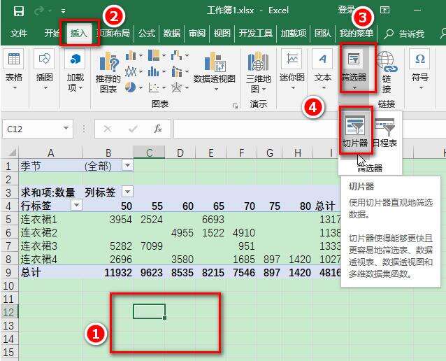
Task: Open the 列标签 filter dropdown
Action: tap(127, 192)
